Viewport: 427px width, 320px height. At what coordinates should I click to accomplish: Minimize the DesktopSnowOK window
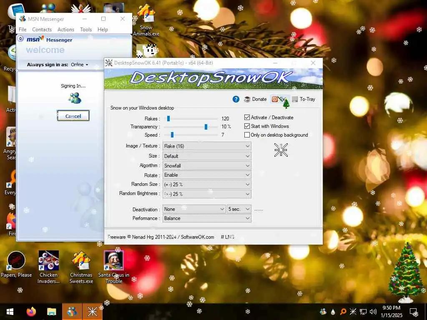[x=275, y=63]
